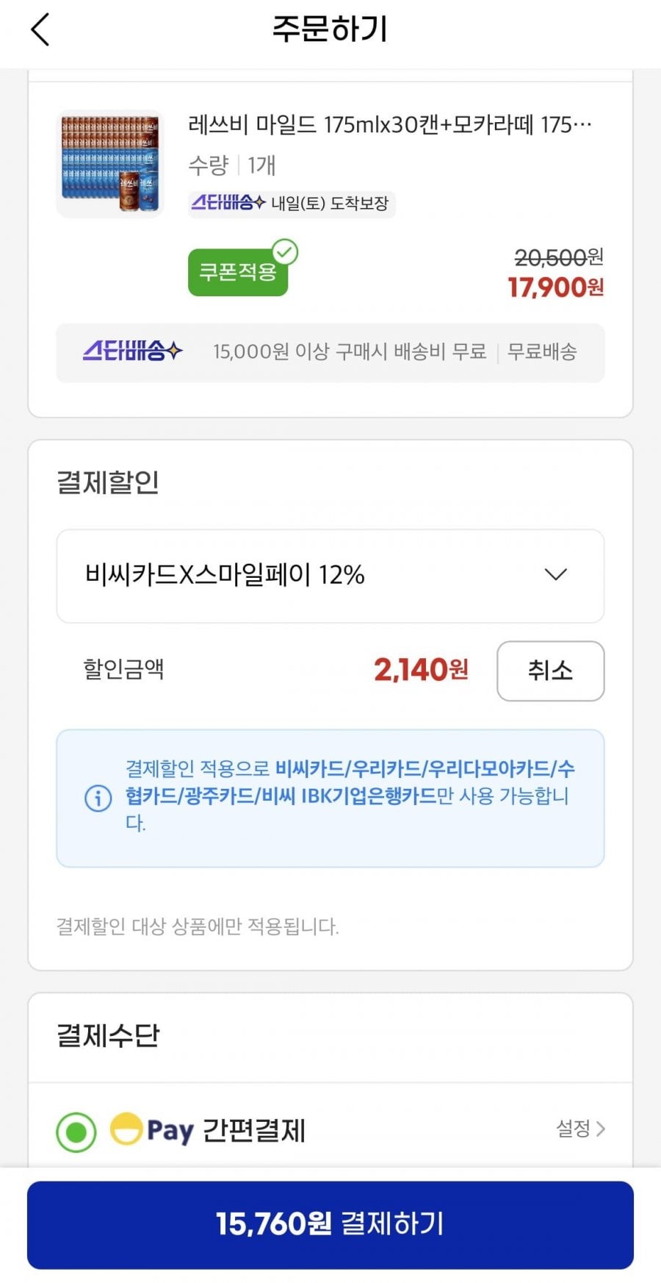Expand discount list via down chevron

tap(556, 574)
